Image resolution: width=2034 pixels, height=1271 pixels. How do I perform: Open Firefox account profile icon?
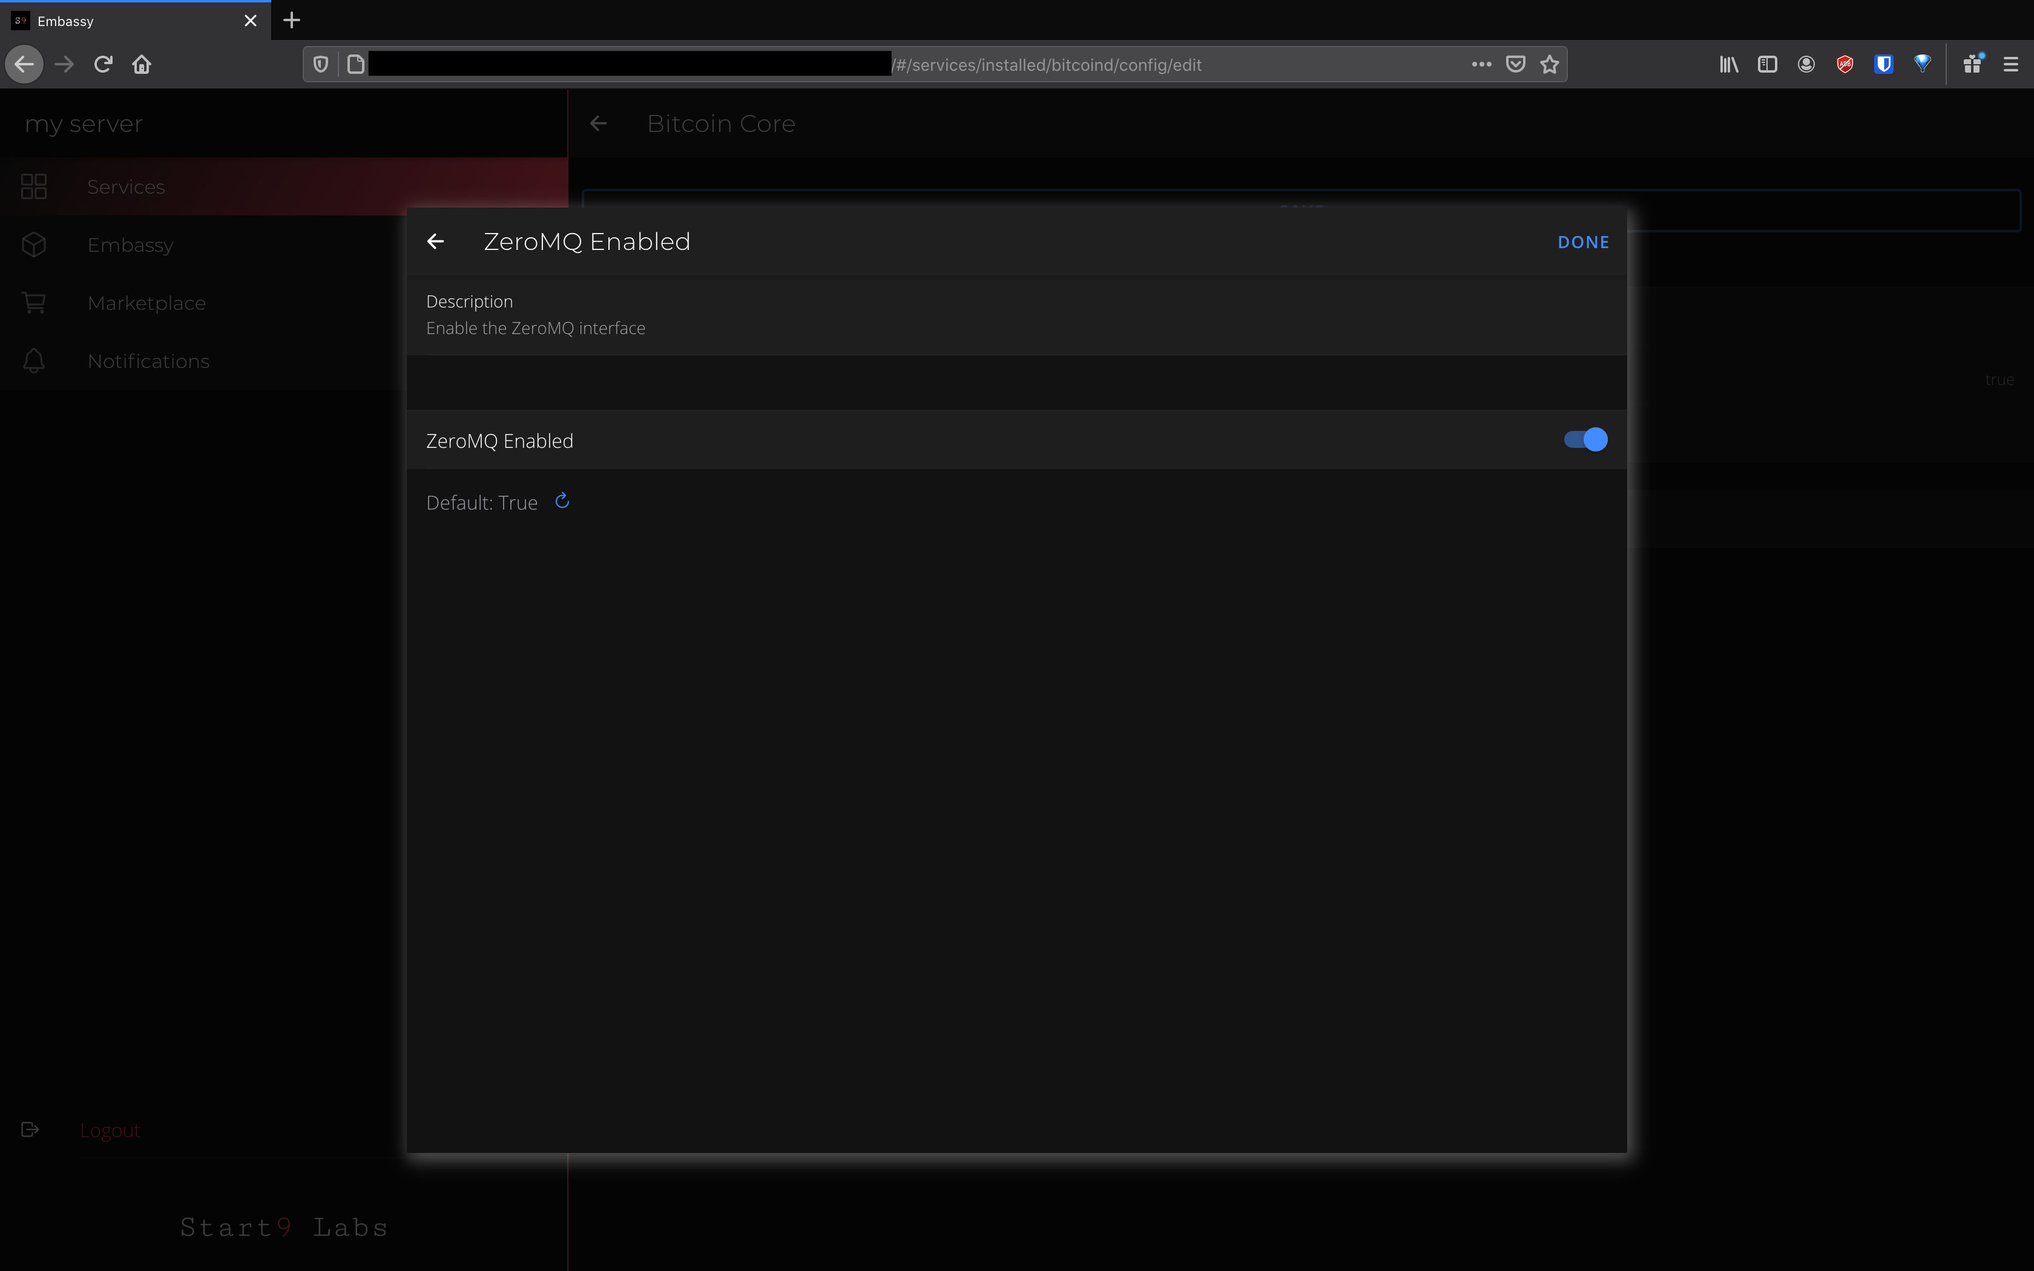1805,65
